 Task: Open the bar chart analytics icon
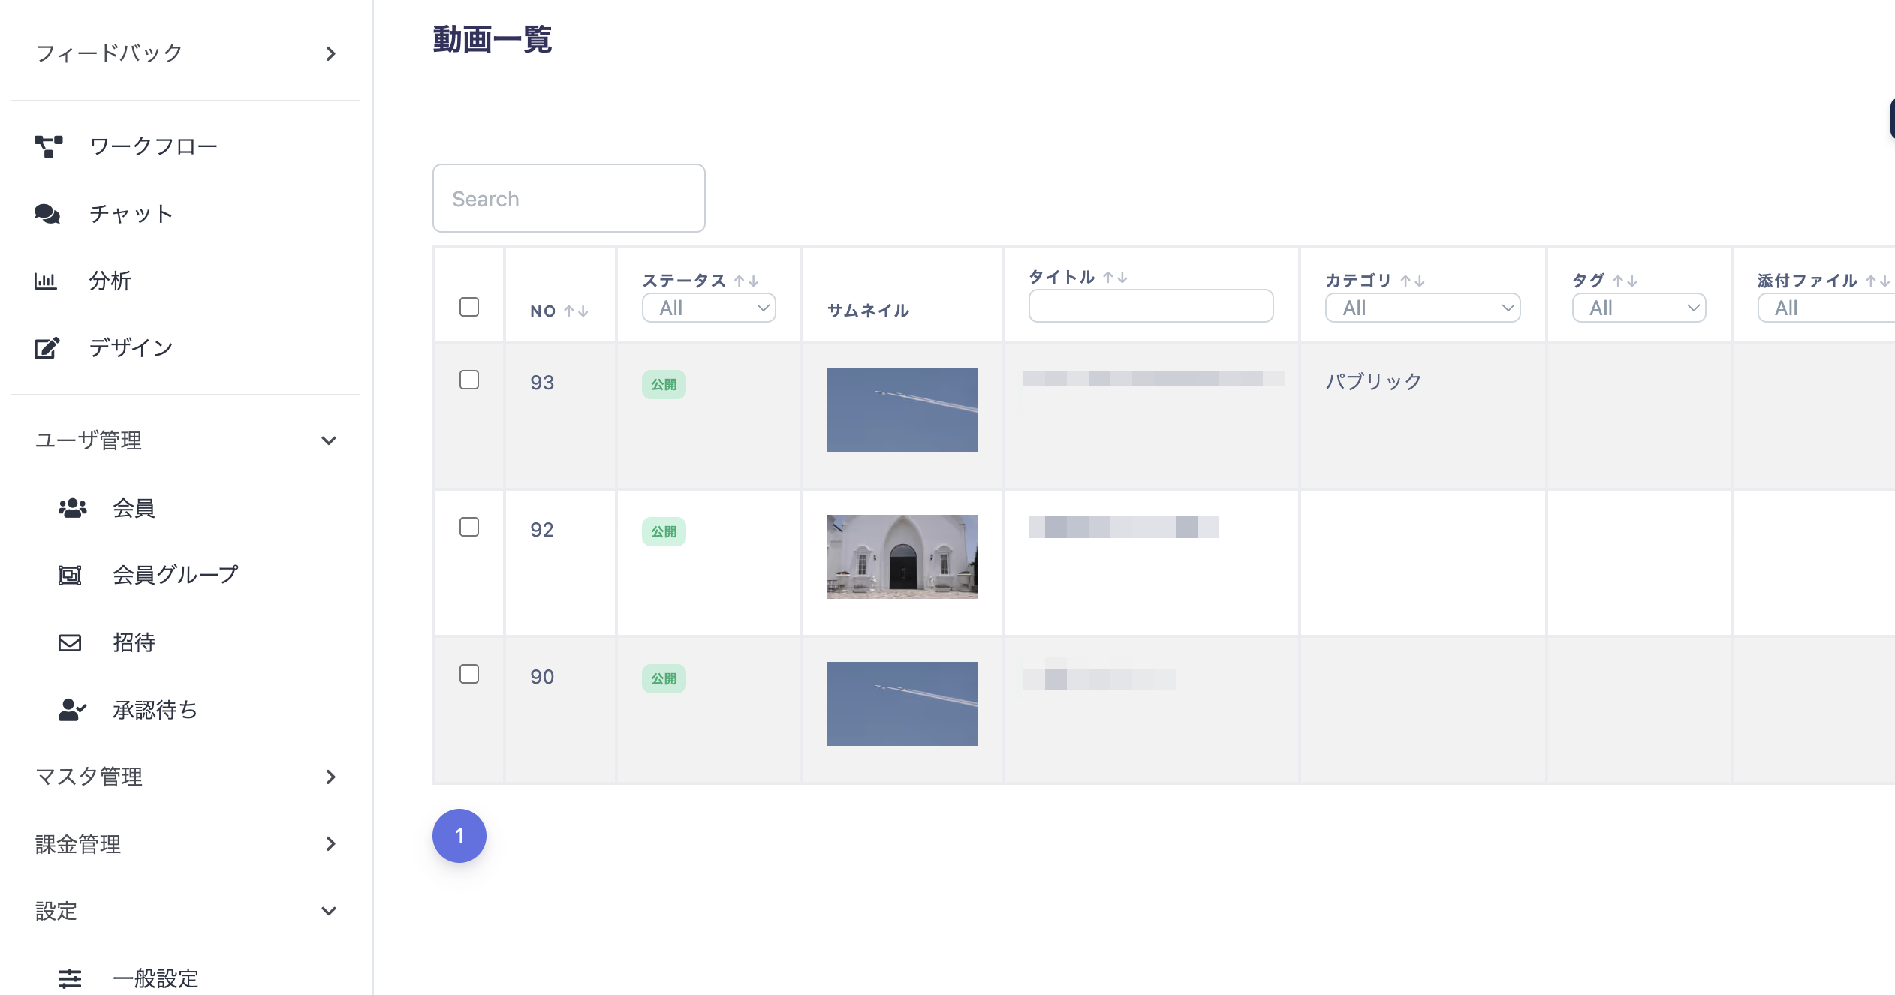(x=45, y=281)
